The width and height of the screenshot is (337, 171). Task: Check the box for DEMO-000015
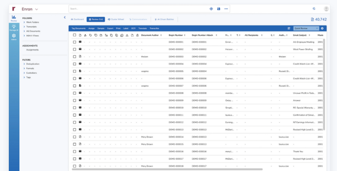click(74, 144)
